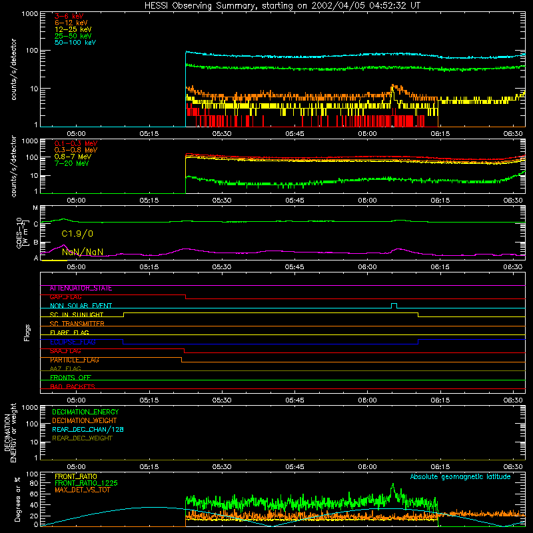Click the DECIMATION_ENERGY legend label
The image size is (533, 533).
pos(85,412)
